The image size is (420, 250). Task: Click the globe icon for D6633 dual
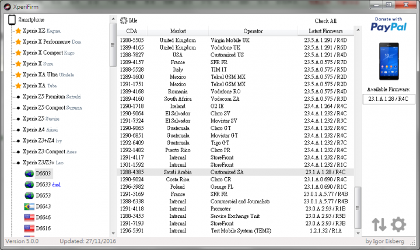pyautogui.click(x=29, y=184)
